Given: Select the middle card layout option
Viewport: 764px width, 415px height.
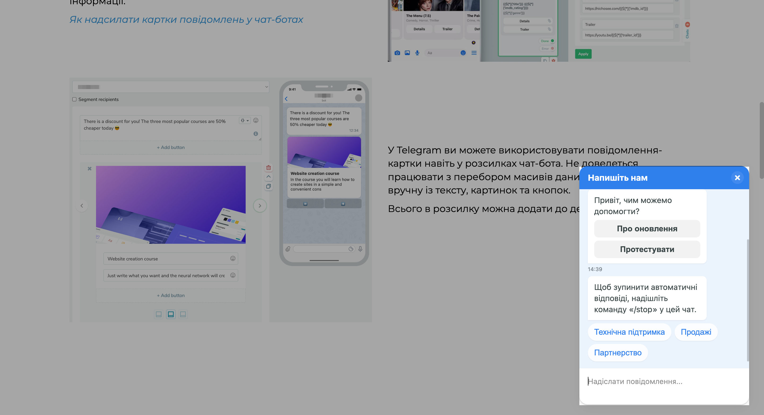Looking at the screenshot, I should (171, 314).
